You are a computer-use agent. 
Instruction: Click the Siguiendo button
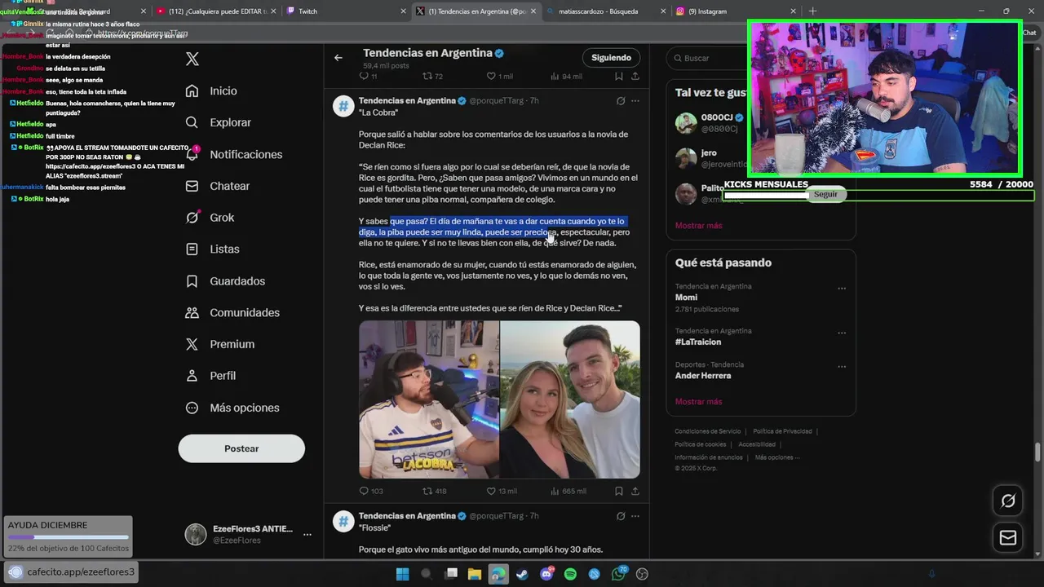[x=611, y=58]
